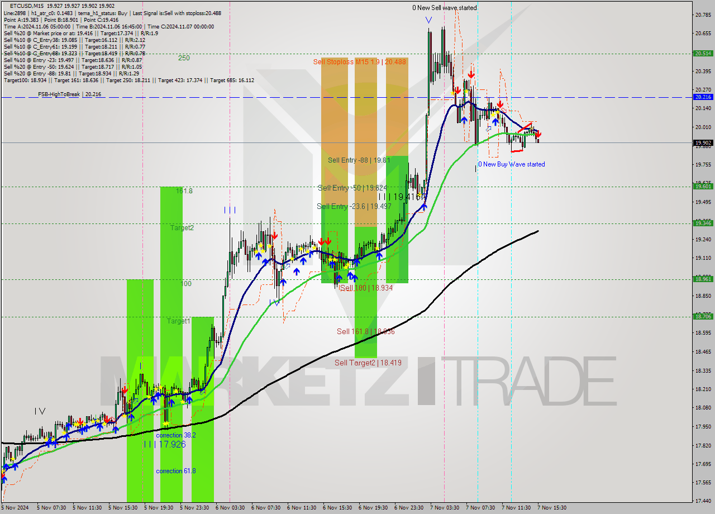The image size is (715, 514).
Task: Select the 'Sell 161.8 | 18.636' label
Action: pyautogui.click(x=365, y=332)
